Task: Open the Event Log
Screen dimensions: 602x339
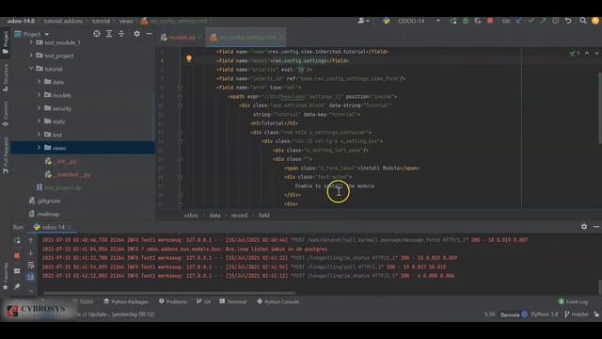Action: pyautogui.click(x=573, y=301)
